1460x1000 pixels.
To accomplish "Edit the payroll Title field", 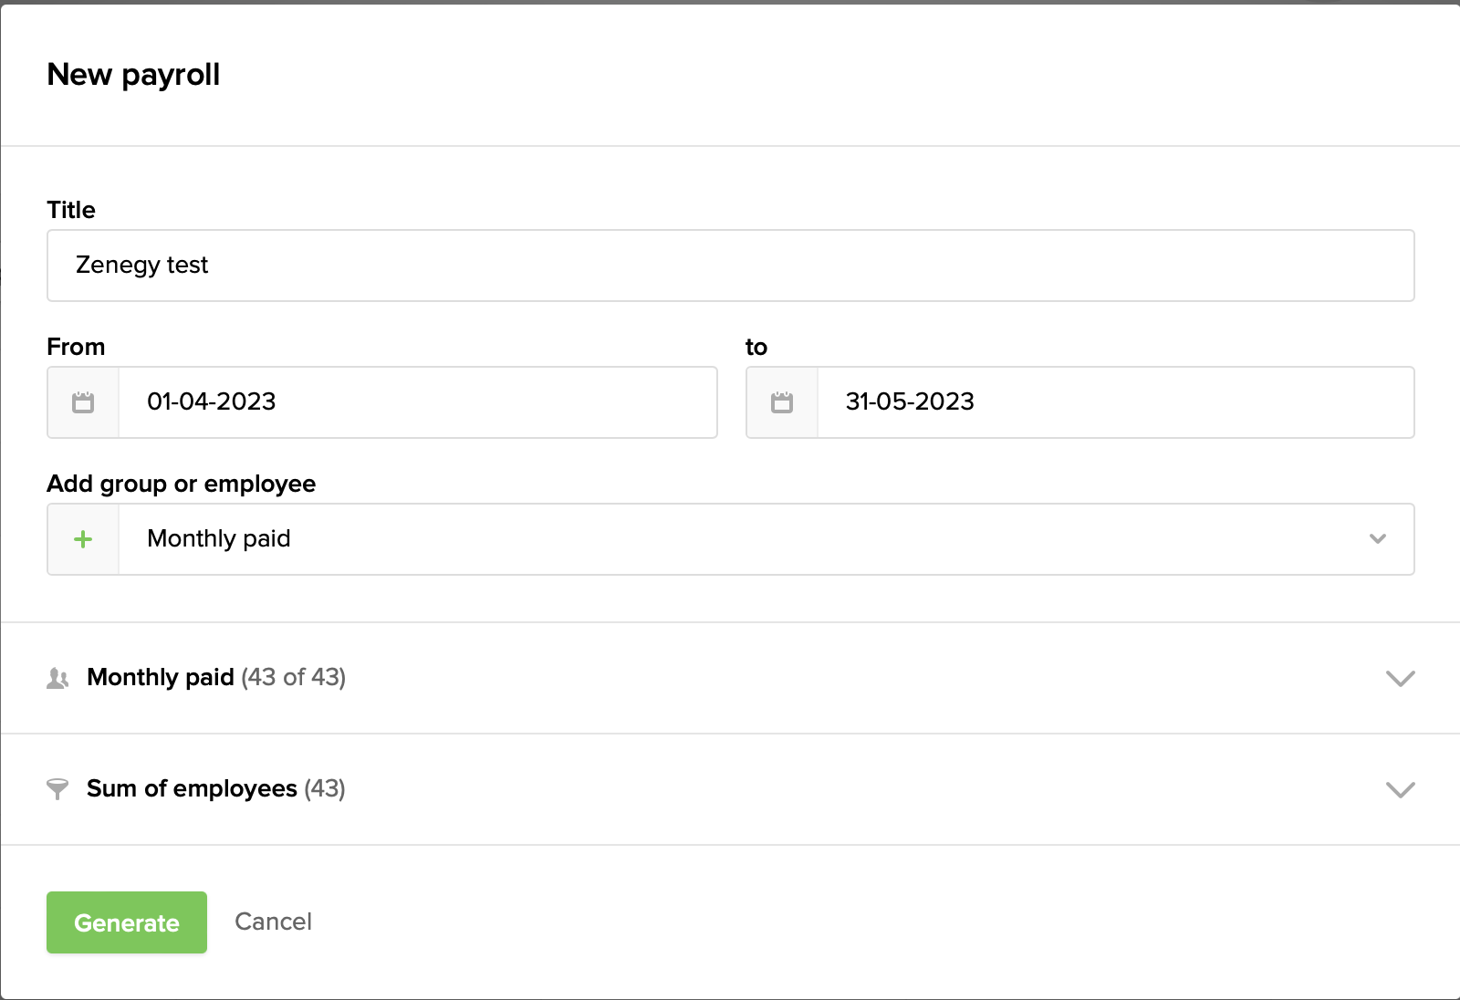I will [730, 266].
